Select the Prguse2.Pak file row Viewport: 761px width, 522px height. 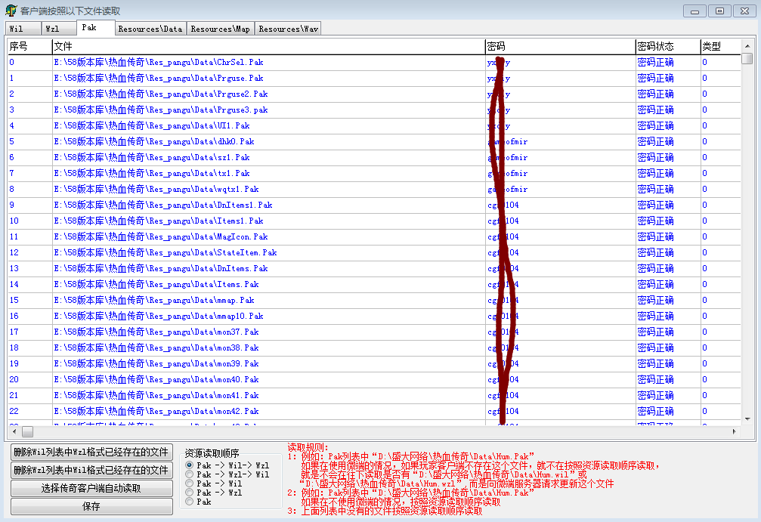(374, 94)
